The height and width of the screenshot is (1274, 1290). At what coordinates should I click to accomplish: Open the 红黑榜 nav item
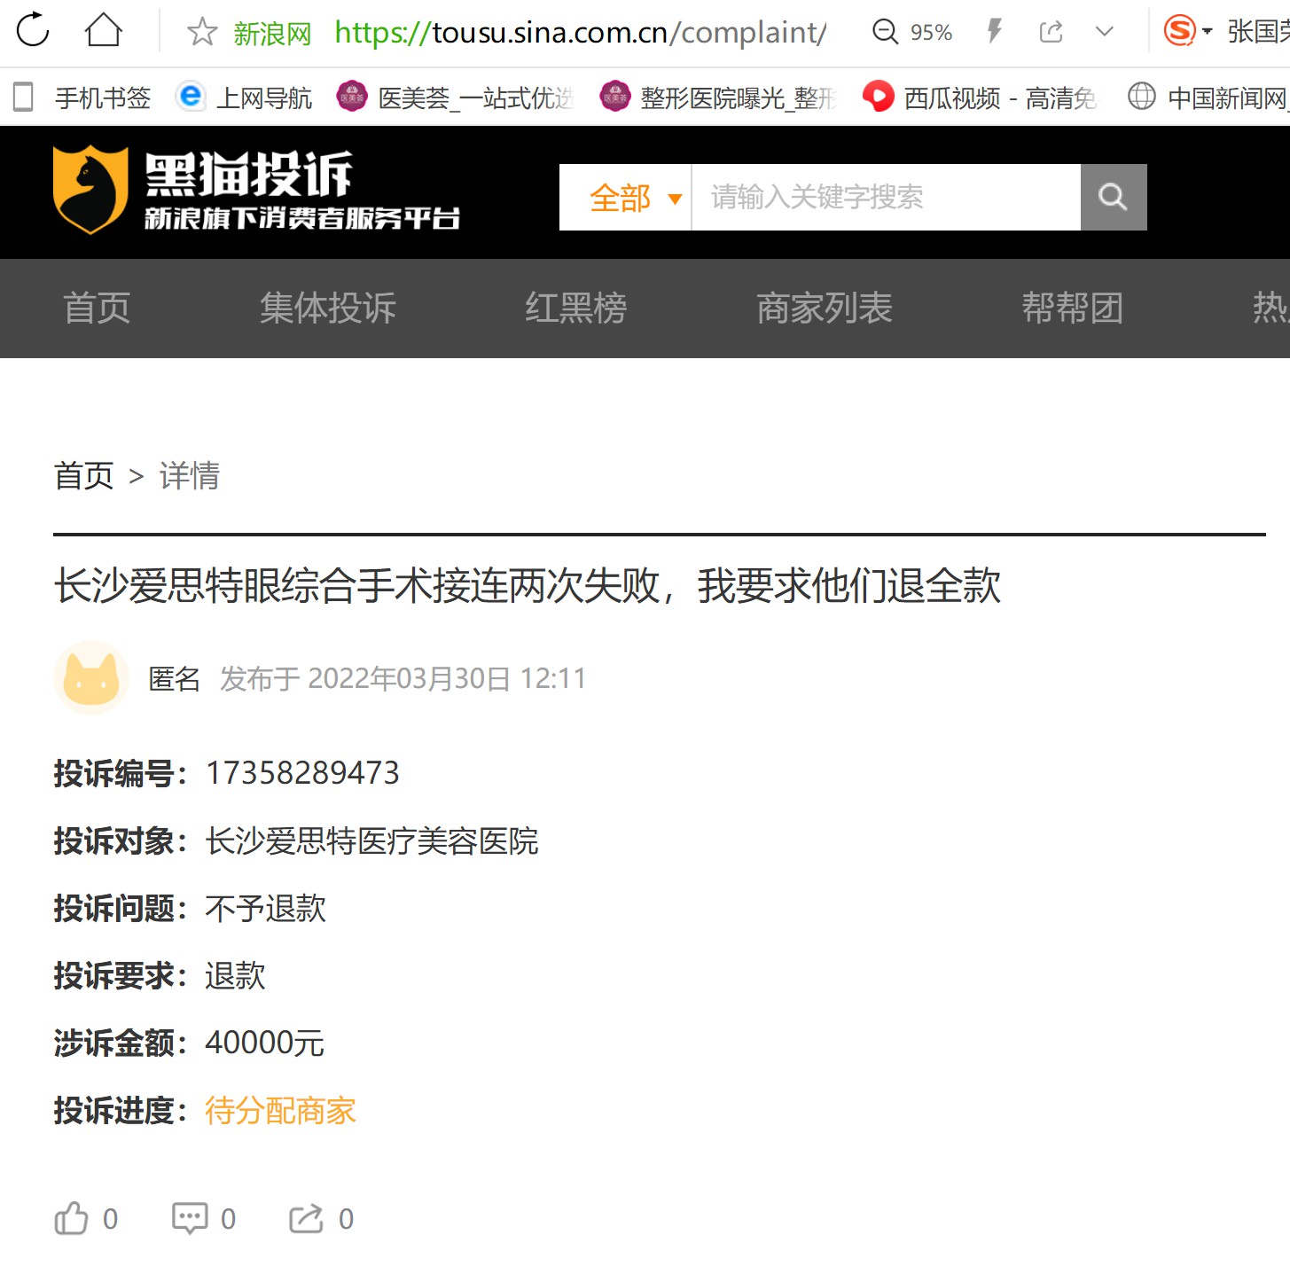click(x=576, y=309)
